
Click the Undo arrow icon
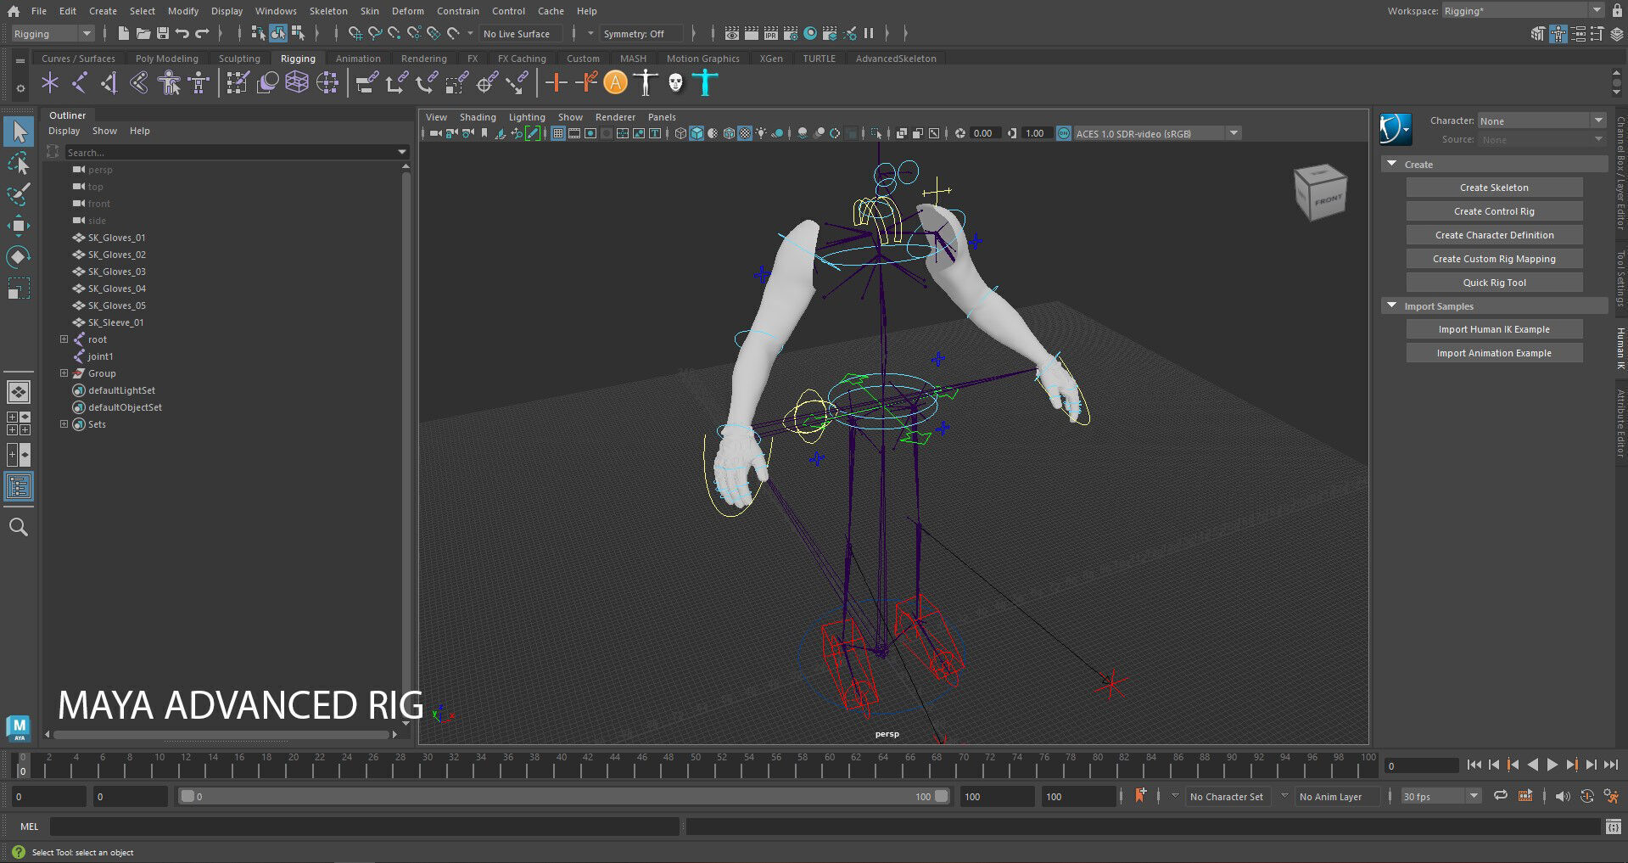coord(182,34)
